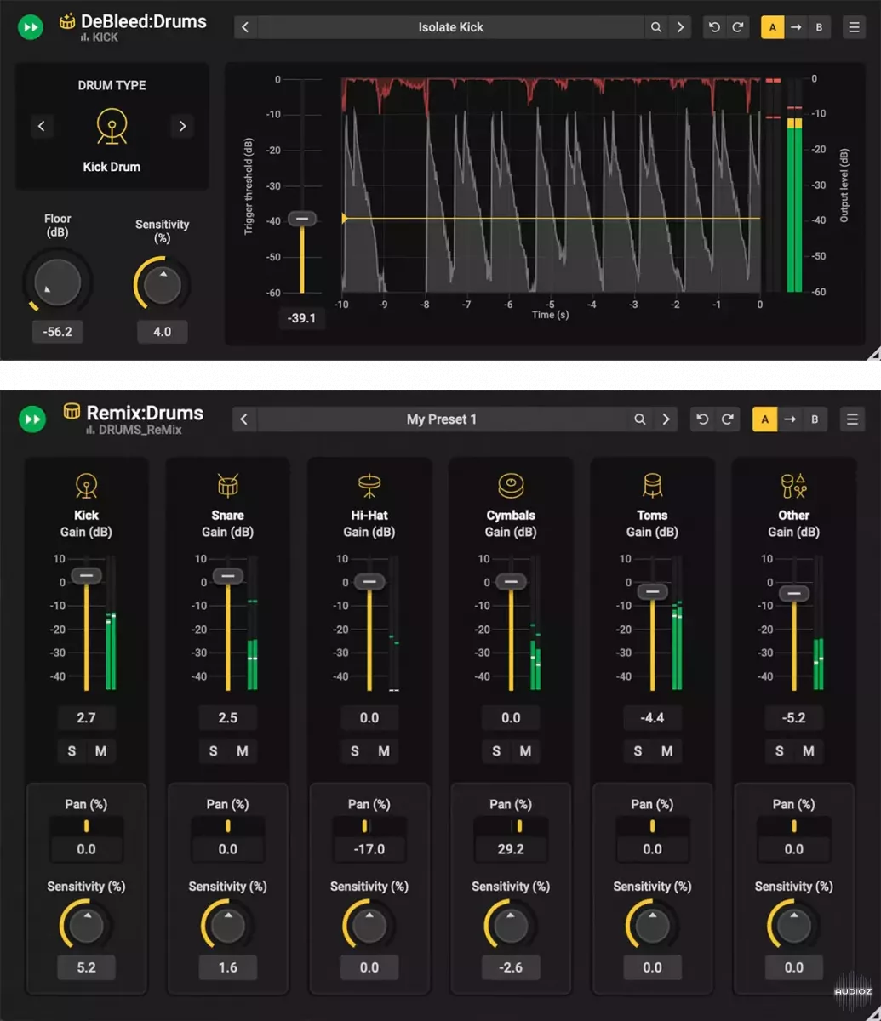Click the Hi-Hat channel icon
The width and height of the screenshot is (881, 1021).
369,486
